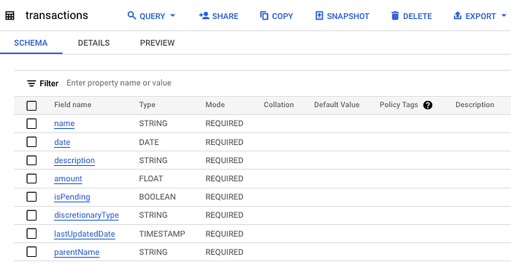The image size is (511, 262).
Task: Open the parentName field link
Action: tap(77, 253)
